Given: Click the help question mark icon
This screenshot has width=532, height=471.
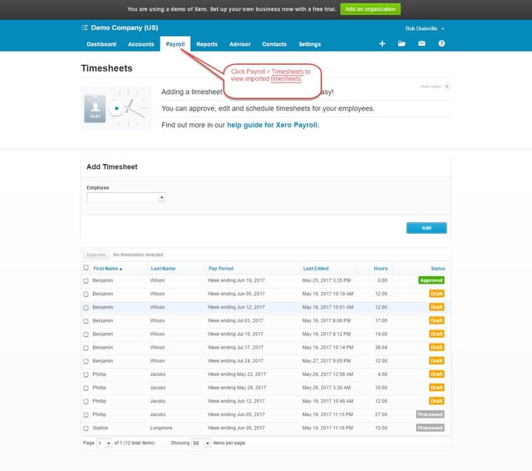Looking at the screenshot, I should tap(441, 43).
